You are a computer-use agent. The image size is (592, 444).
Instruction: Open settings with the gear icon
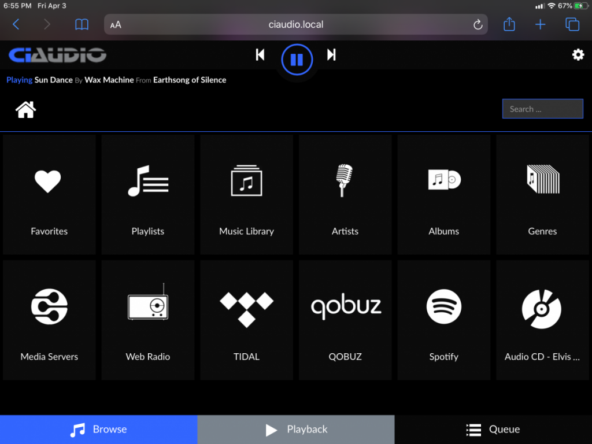pos(578,55)
